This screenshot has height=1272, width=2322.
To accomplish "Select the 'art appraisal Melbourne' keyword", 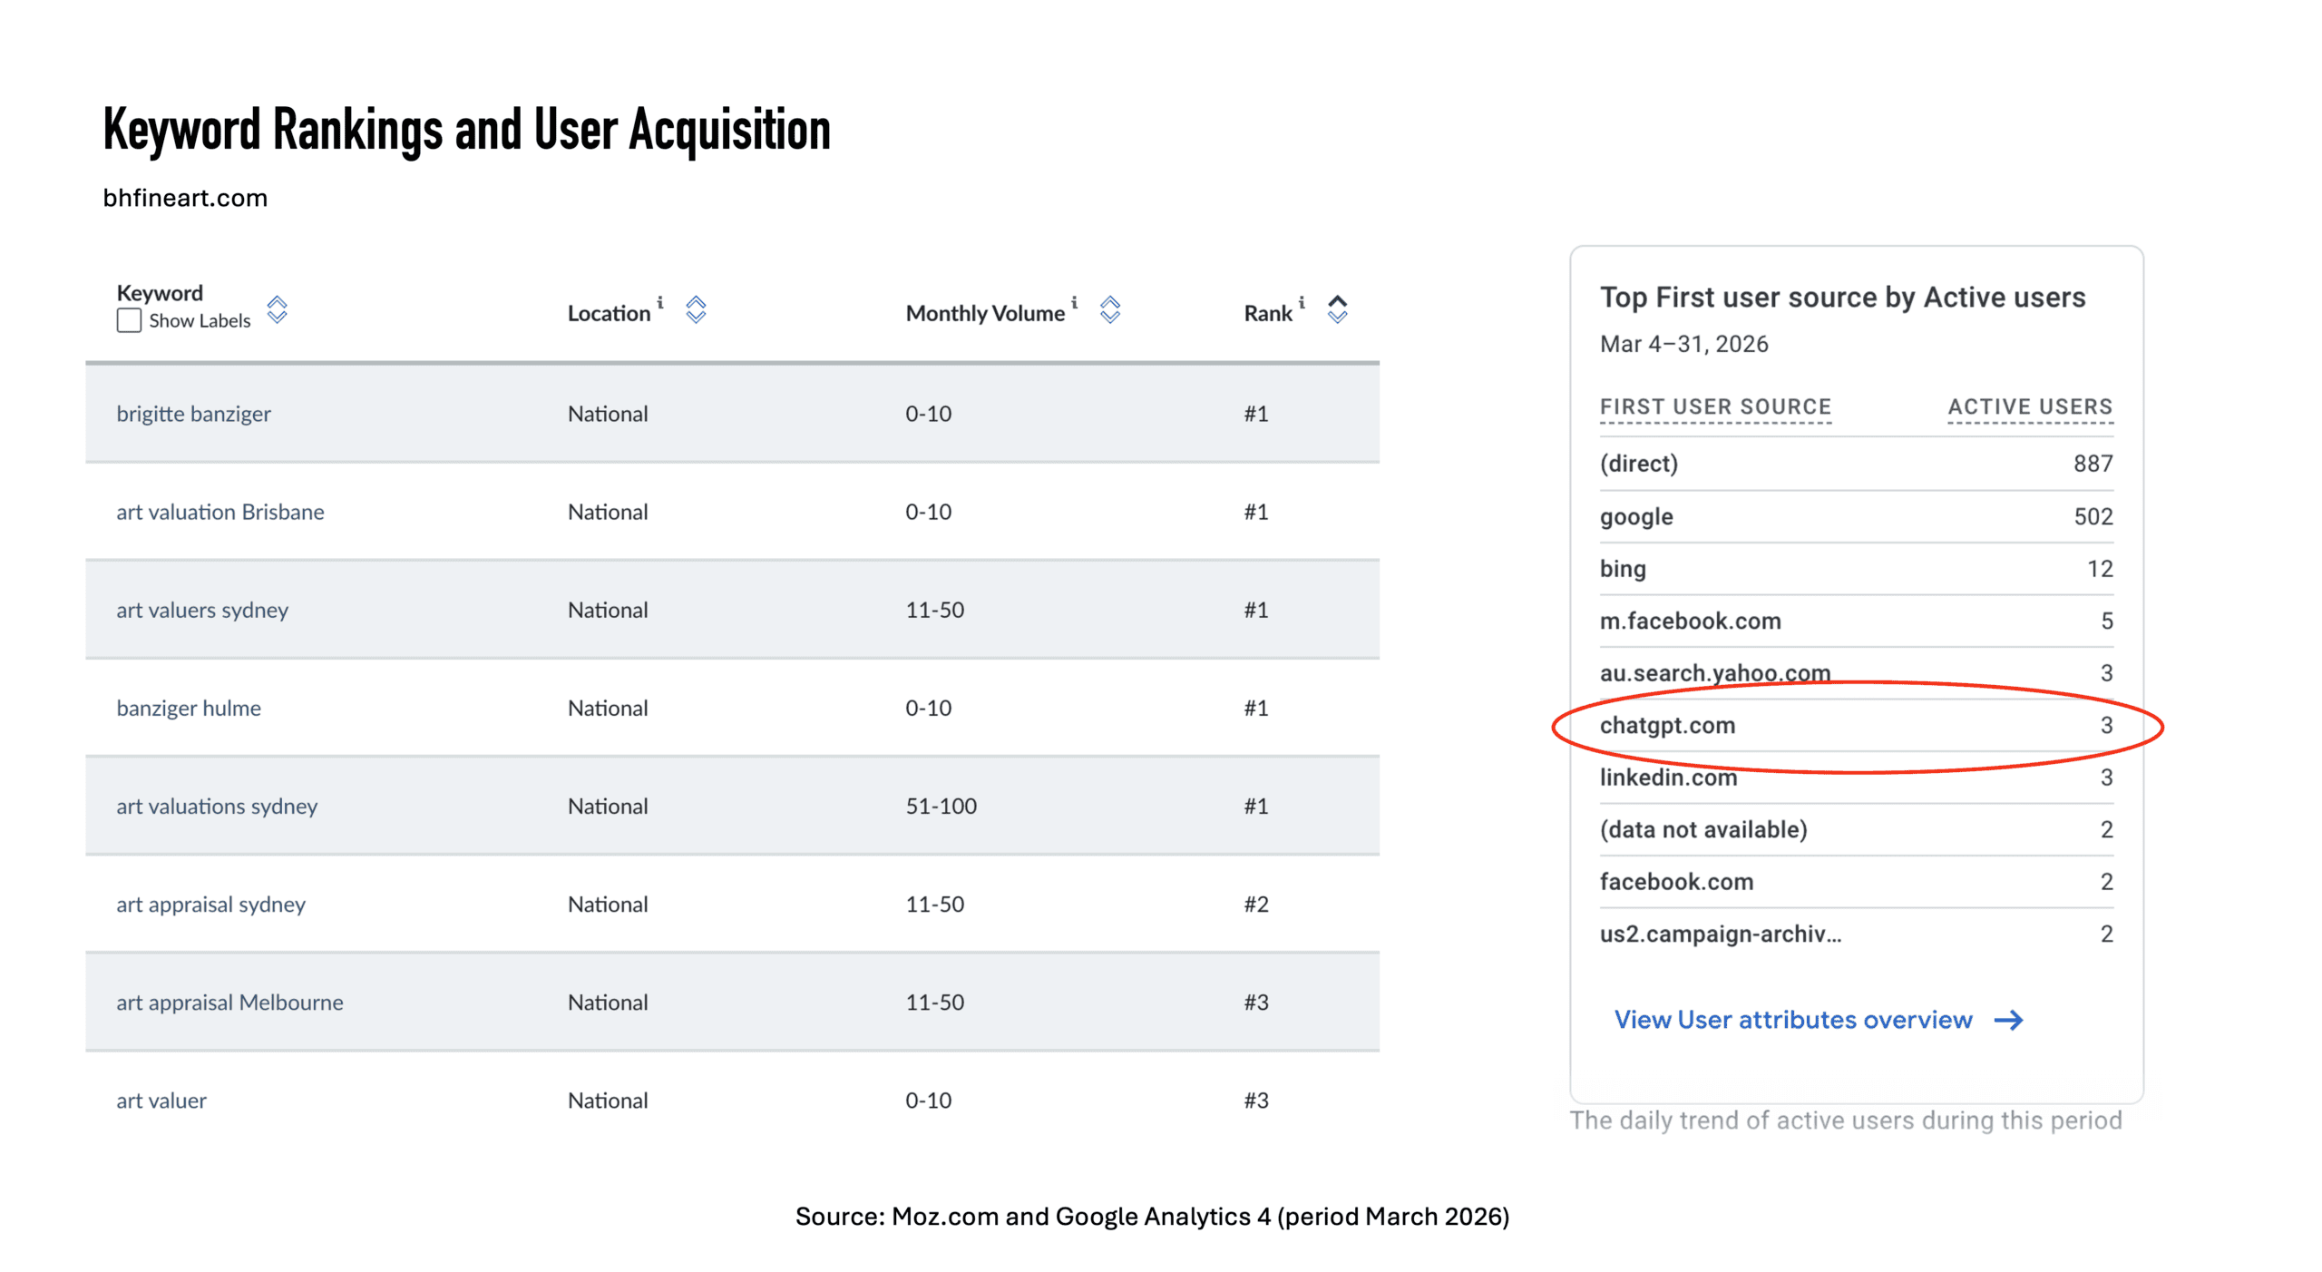I will [229, 1003].
